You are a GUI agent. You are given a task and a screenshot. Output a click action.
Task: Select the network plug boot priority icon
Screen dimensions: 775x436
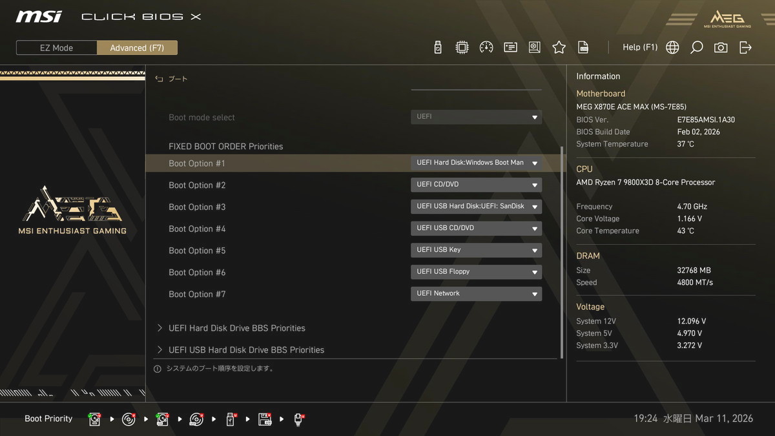click(299, 419)
